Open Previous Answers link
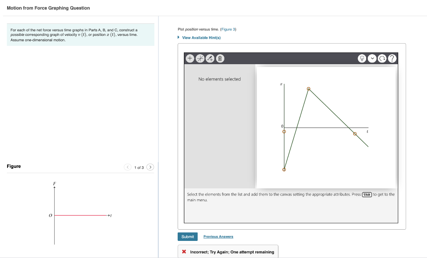 coord(218,236)
